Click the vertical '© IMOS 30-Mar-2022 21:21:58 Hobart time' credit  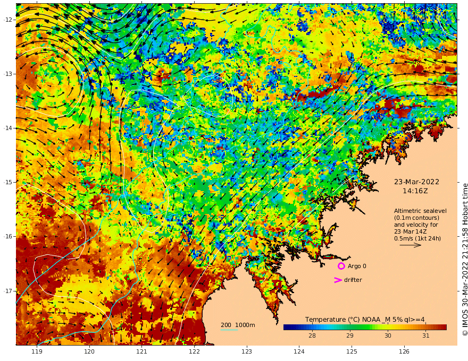pos(464,260)
